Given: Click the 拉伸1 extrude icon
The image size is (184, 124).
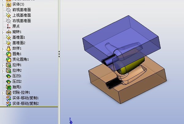Looking at the screenshot, I should pyautogui.click(x=9, y=65).
